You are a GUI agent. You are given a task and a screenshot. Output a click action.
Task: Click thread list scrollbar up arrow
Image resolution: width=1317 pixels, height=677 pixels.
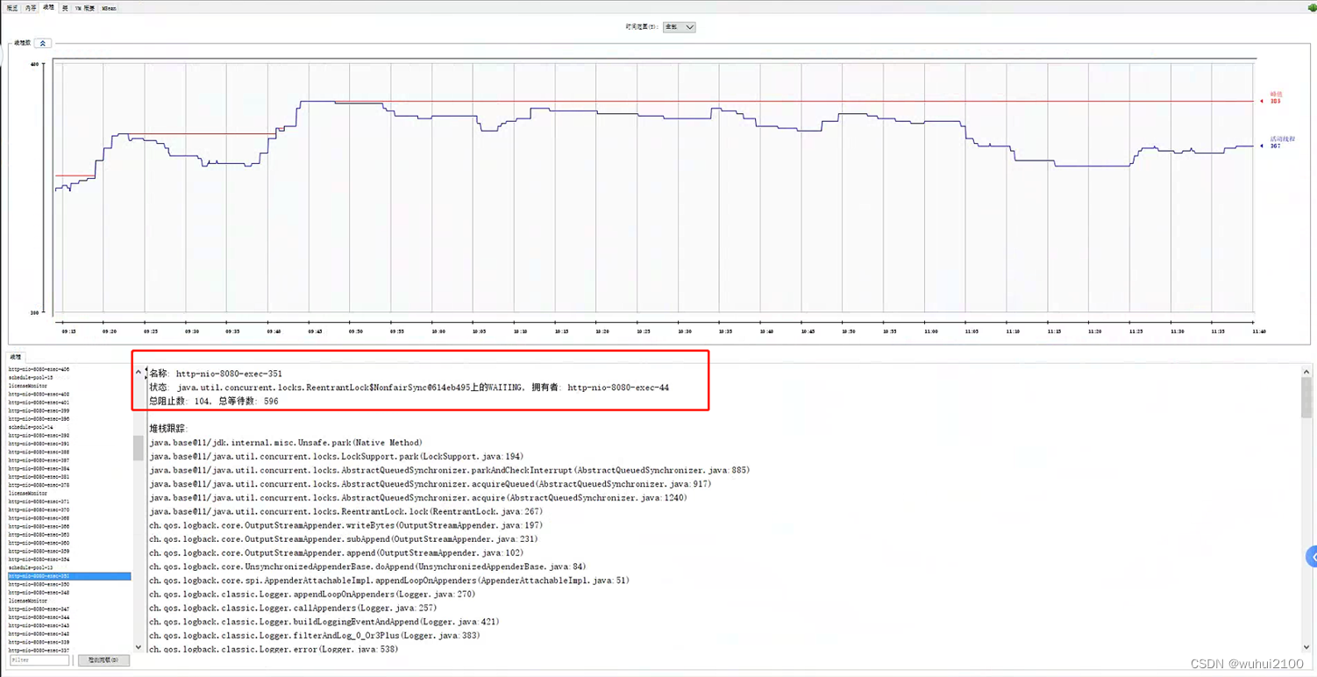coord(139,372)
